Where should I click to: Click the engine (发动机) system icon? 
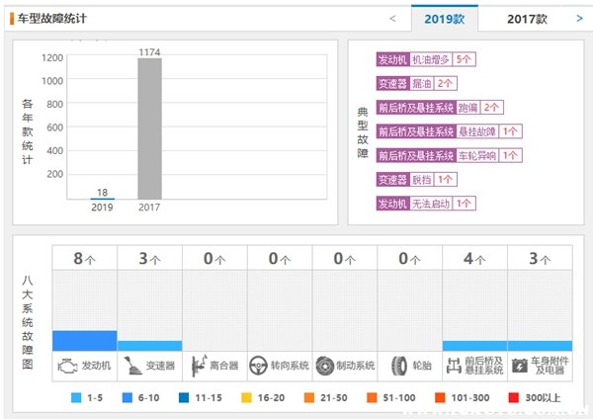(66, 365)
